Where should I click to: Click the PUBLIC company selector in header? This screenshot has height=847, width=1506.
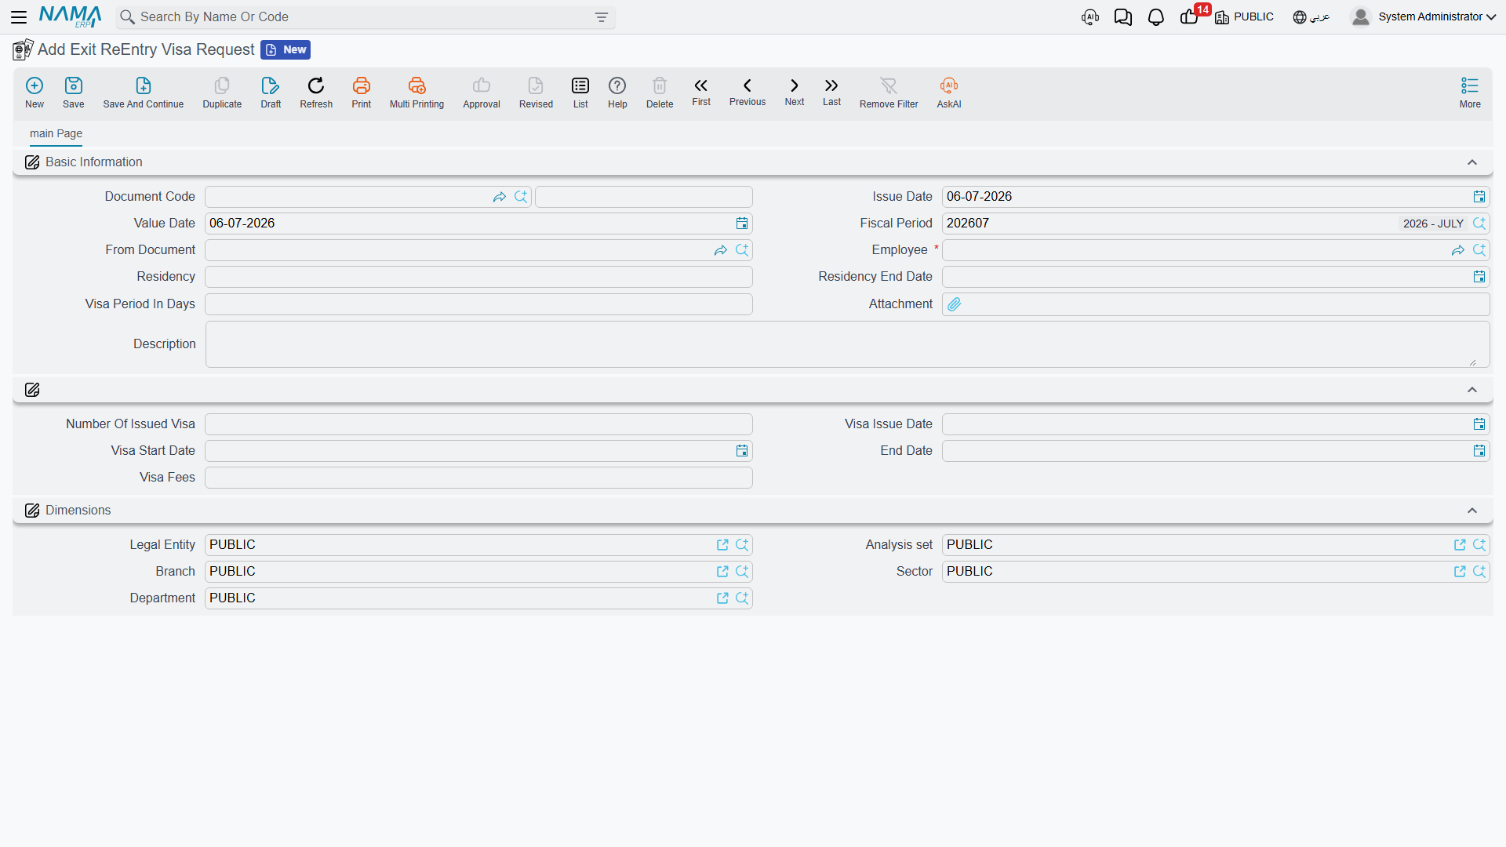1244,16
